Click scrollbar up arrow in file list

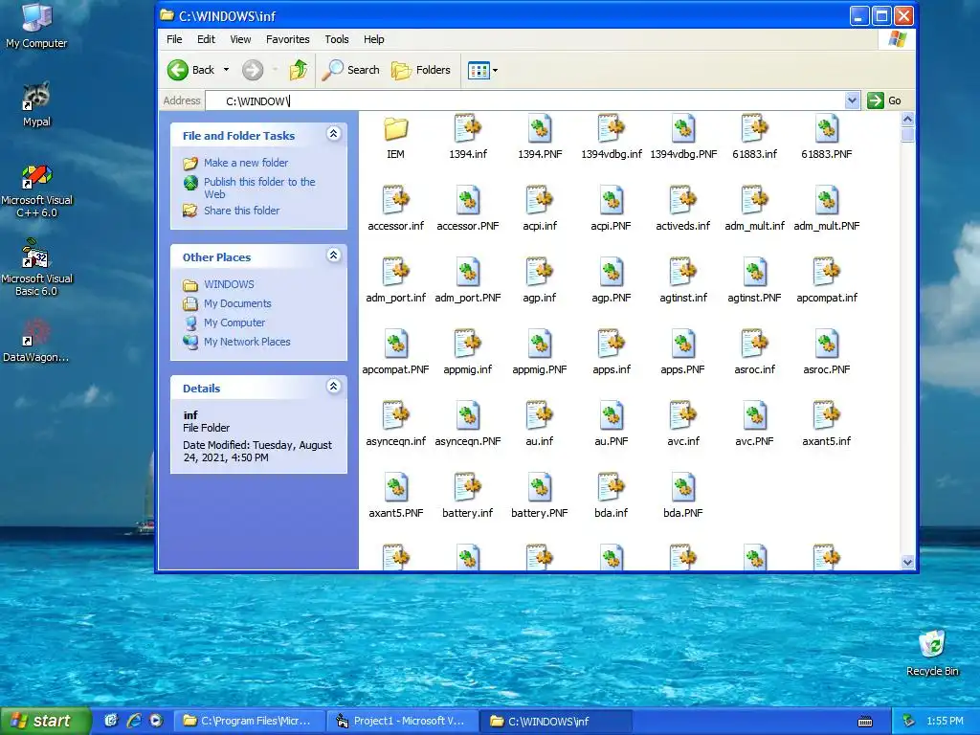pos(907,119)
